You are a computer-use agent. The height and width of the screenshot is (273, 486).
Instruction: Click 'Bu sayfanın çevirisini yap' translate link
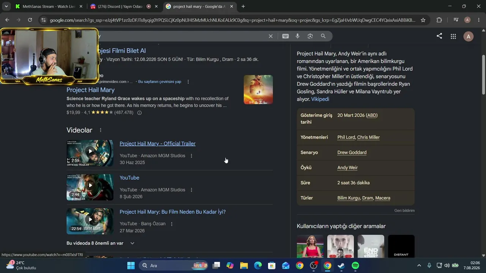(159, 82)
